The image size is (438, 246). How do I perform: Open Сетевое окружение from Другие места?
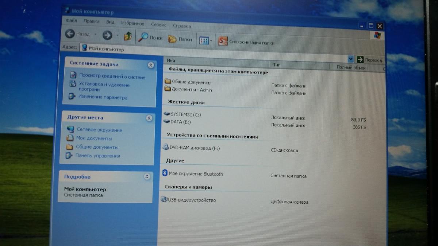(x=95, y=130)
